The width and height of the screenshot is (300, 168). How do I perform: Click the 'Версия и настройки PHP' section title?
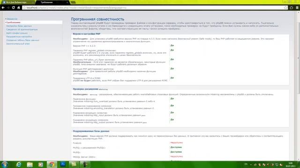[x=86, y=34]
